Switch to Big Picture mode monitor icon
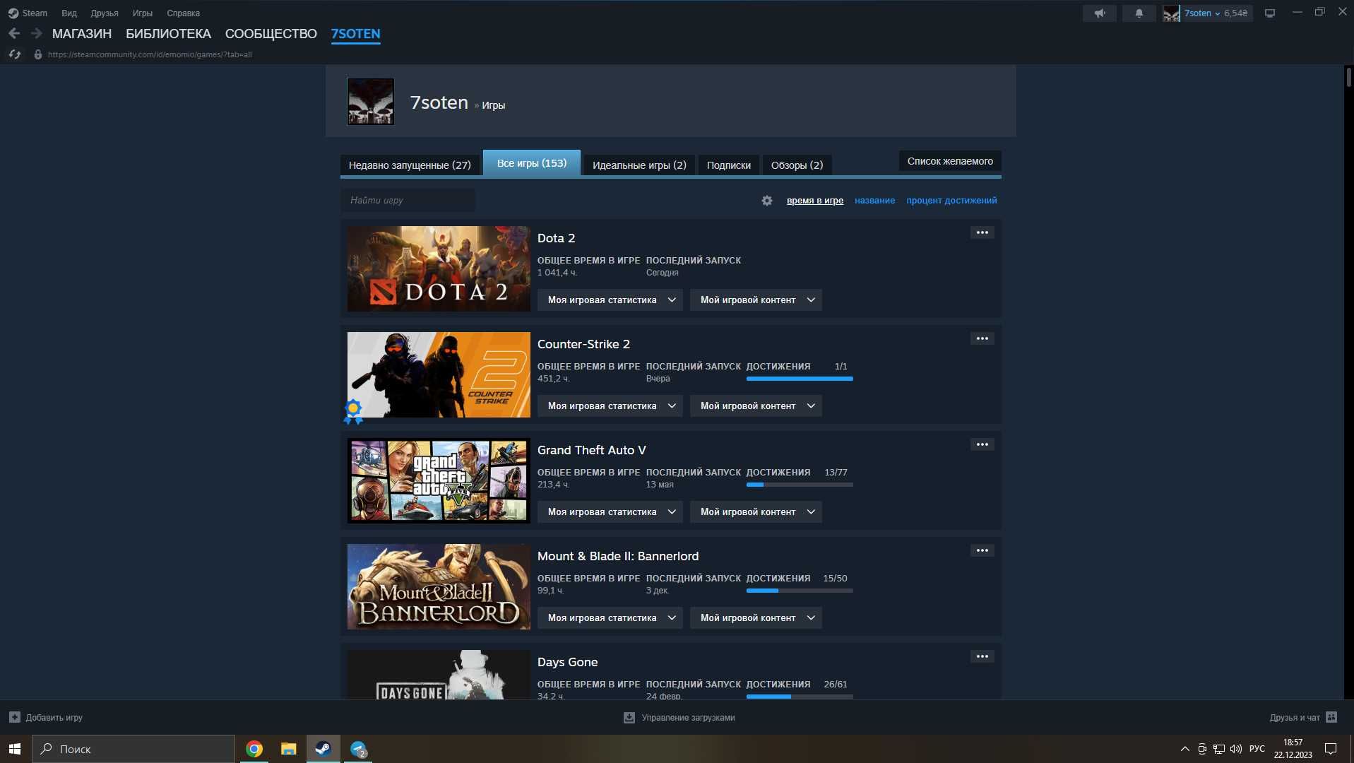Image resolution: width=1354 pixels, height=763 pixels. [1270, 13]
